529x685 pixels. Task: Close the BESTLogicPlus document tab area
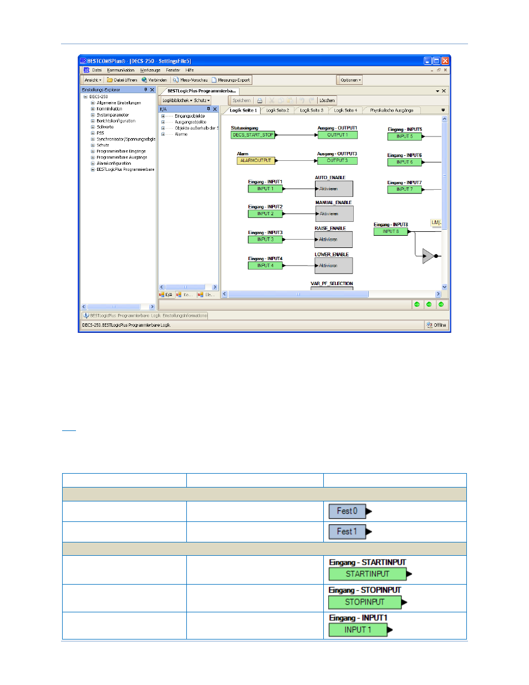(x=444, y=91)
